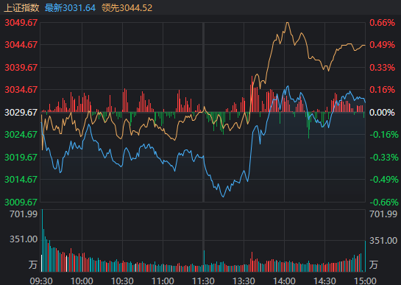Click the 0.66% positive percentage label

pyautogui.click(x=382, y=23)
